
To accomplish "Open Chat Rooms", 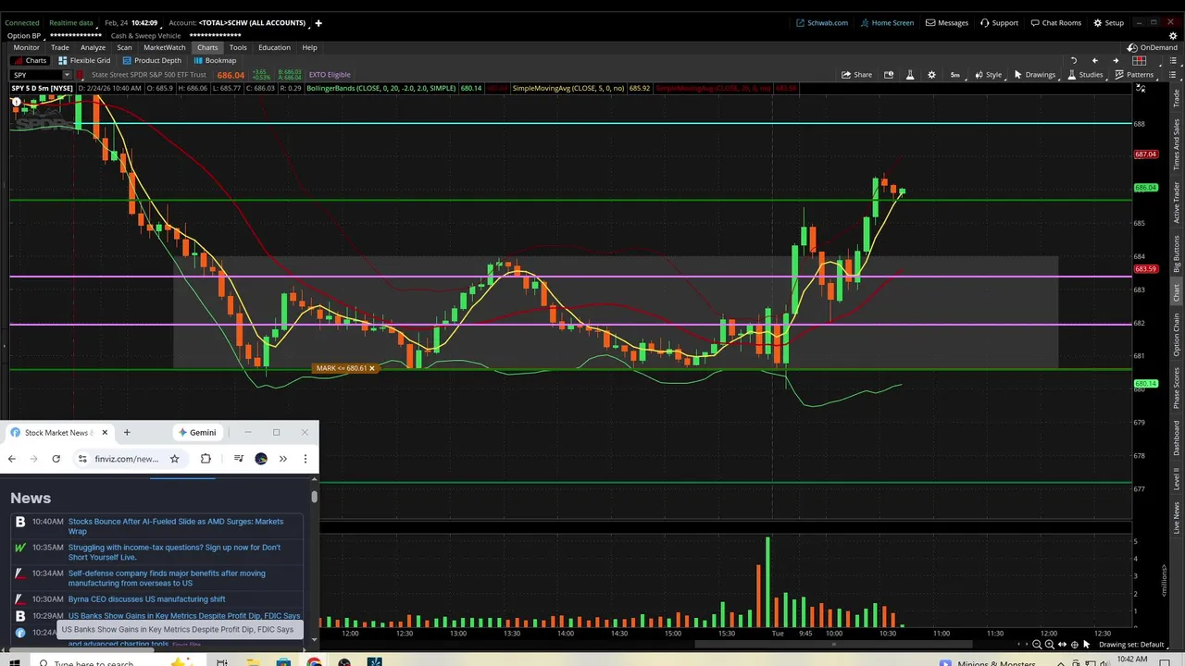I will point(1056,22).
